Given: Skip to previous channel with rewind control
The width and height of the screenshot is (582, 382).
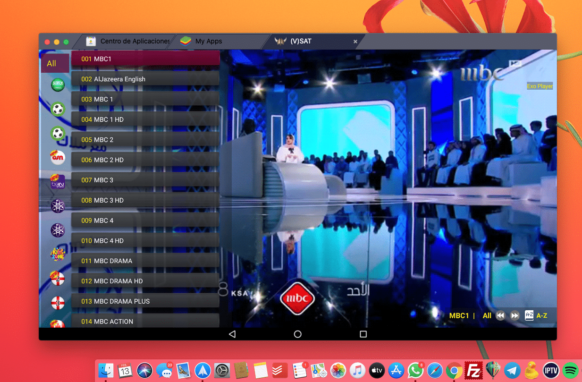Looking at the screenshot, I should [500, 315].
